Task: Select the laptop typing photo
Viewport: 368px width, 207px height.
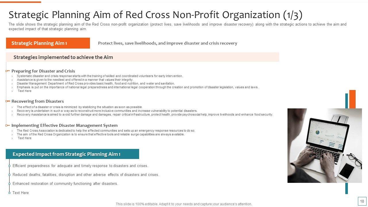Action: [325, 145]
